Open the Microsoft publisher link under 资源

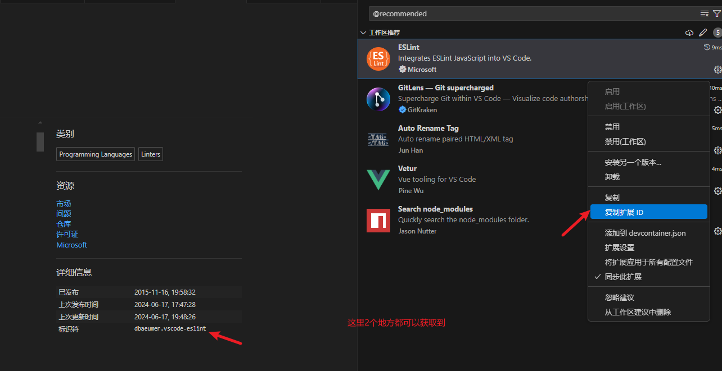coord(72,245)
